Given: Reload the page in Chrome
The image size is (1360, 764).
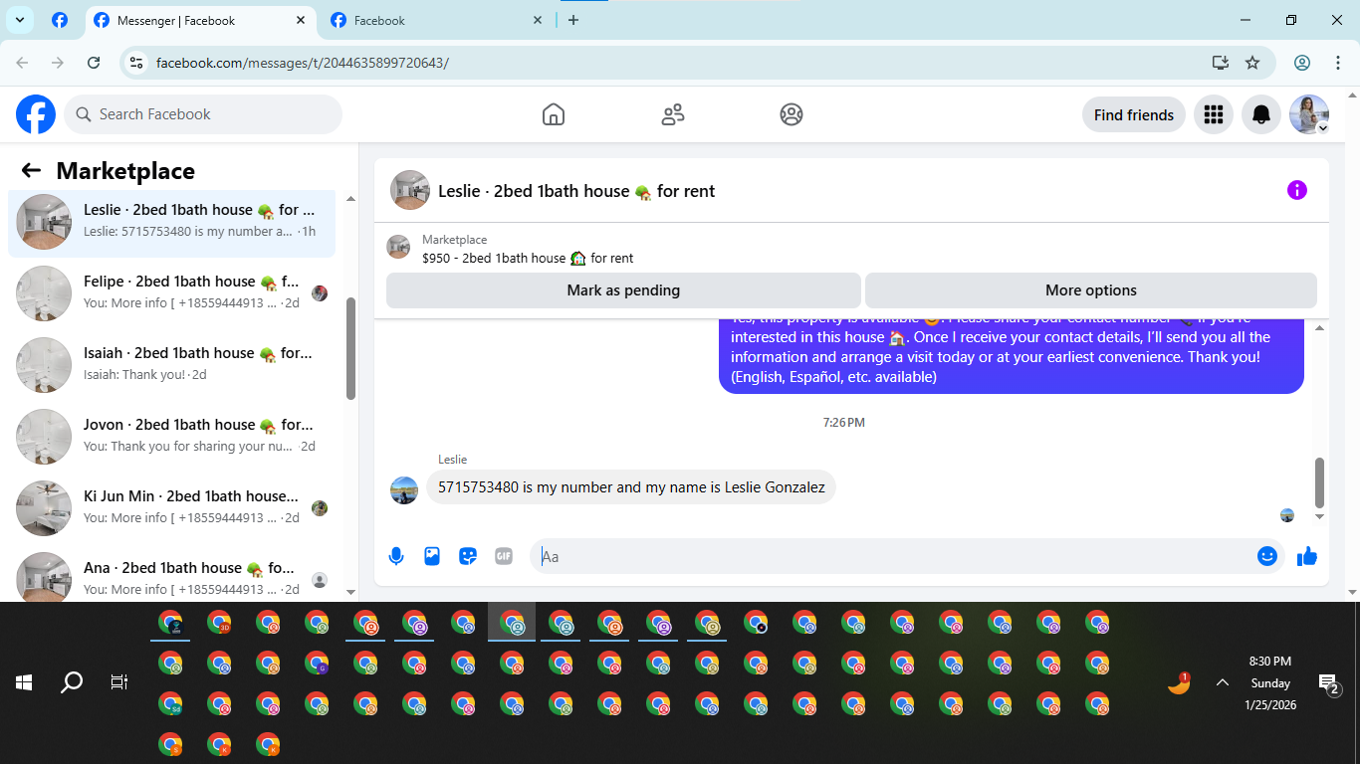Looking at the screenshot, I should point(94,63).
